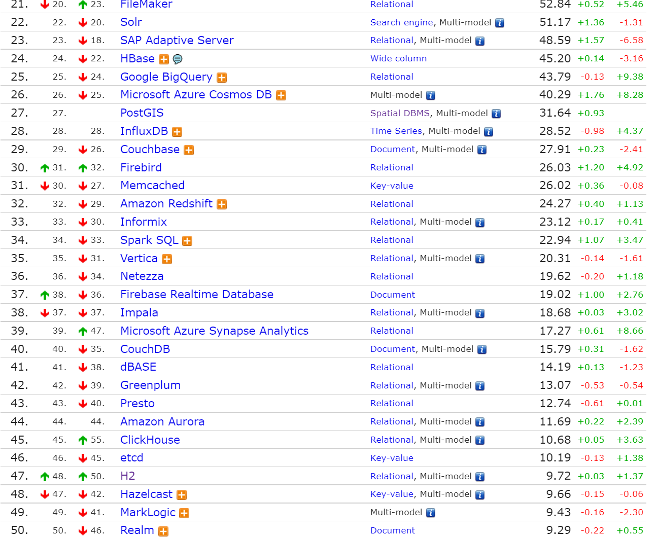Click the info icon in the MarkLogic row
The image size is (657, 537).
(431, 513)
